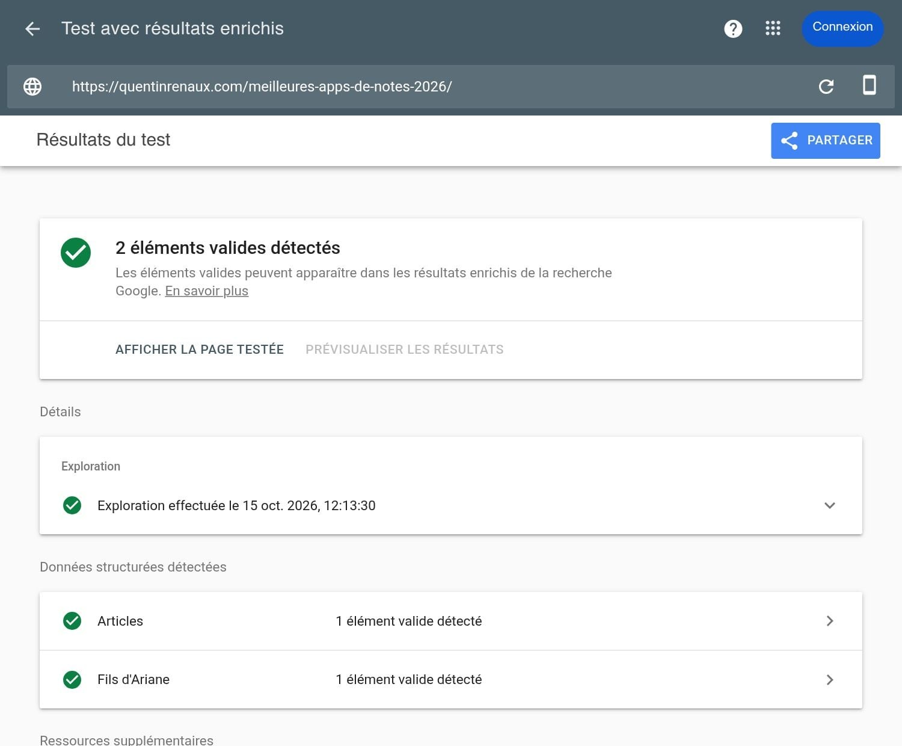The height and width of the screenshot is (746, 902).
Task: Sign in with the Connexion button
Action: coord(842,28)
